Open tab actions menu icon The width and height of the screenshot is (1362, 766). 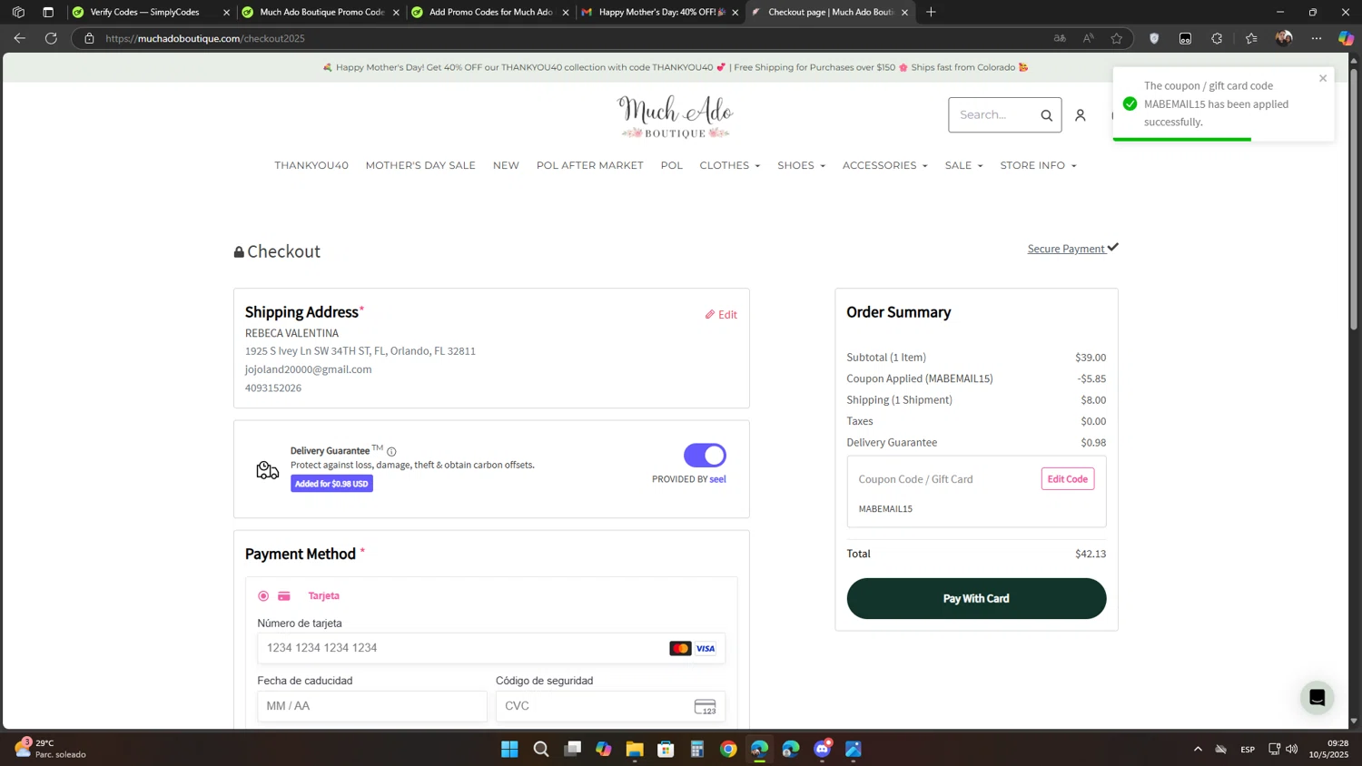tap(48, 12)
